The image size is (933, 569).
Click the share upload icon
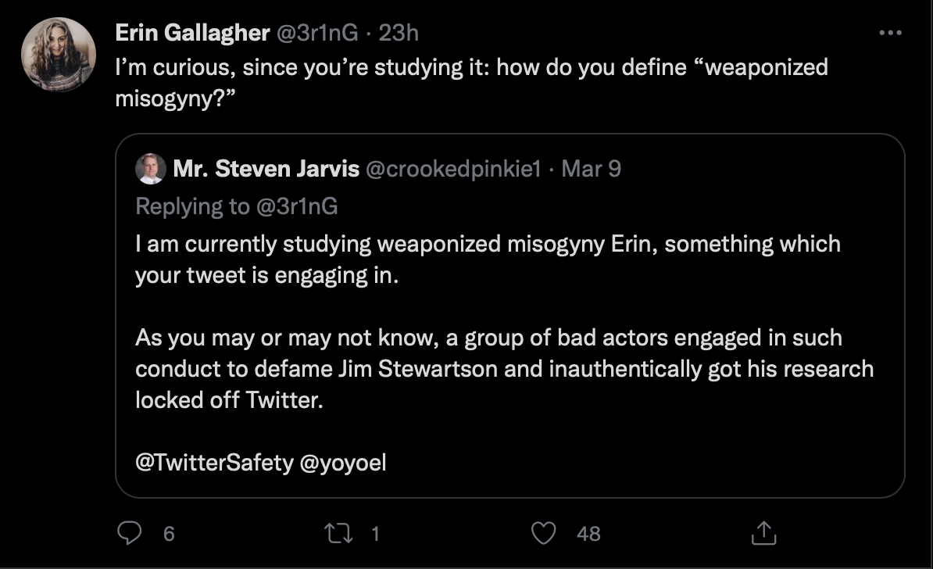[761, 533]
